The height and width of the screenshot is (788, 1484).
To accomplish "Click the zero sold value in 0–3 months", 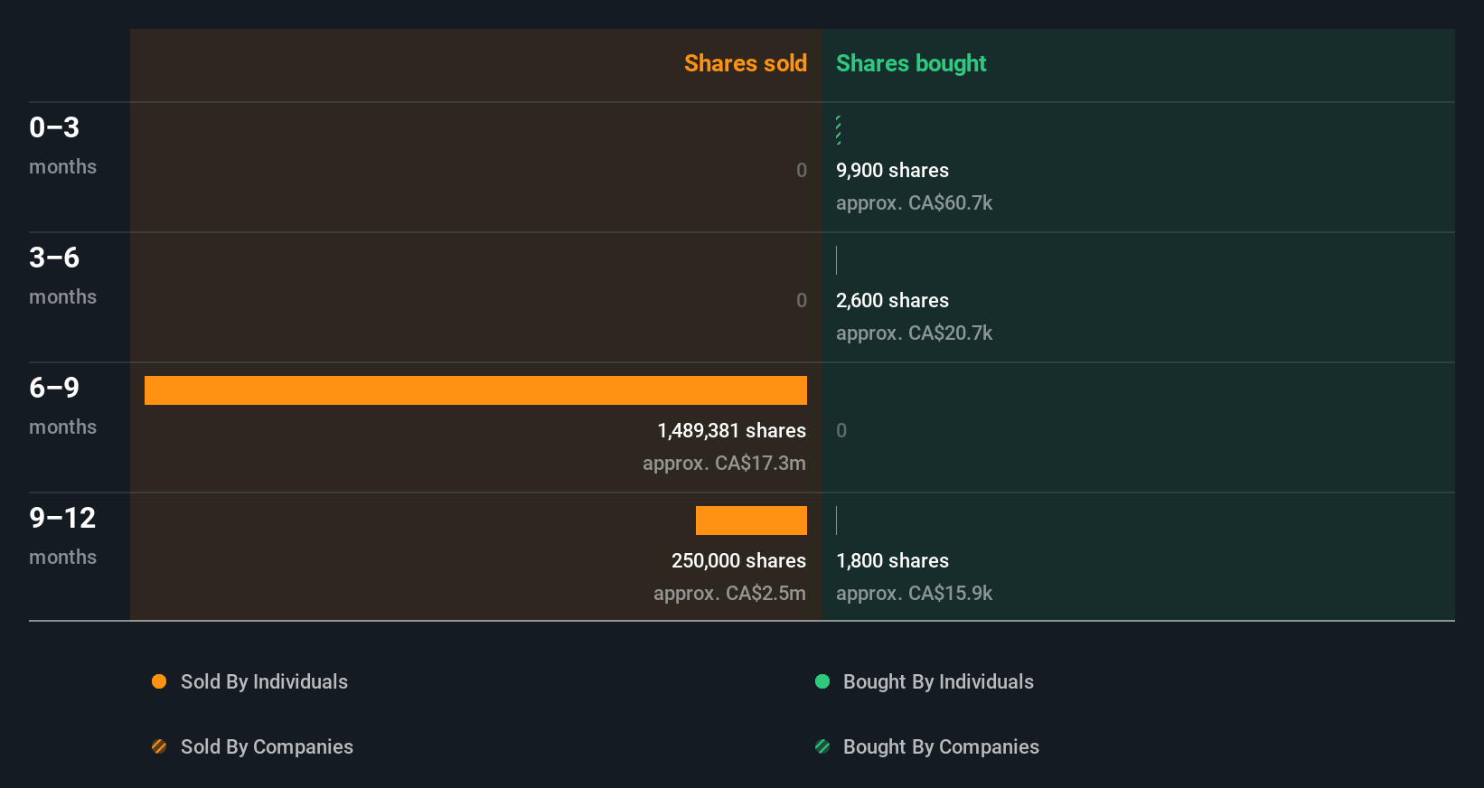I will tap(802, 170).
